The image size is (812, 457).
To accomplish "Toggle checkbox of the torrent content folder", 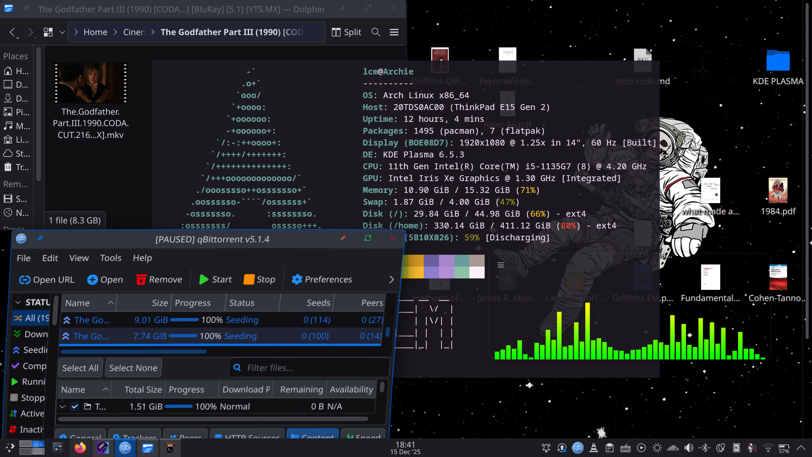I will (x=75, y=407).
